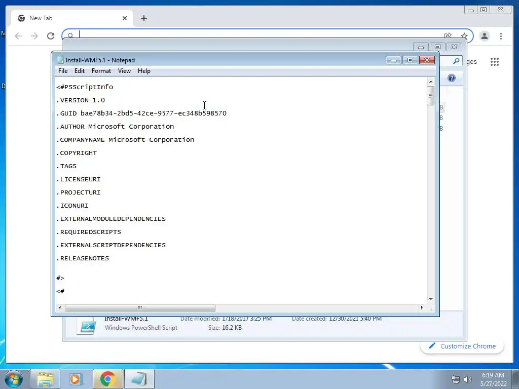Image resolution: width=519 pixels, height=389 pixels.
Task: Click the Notepad horizontal scrollbar thumb
Action: [140, 307]
